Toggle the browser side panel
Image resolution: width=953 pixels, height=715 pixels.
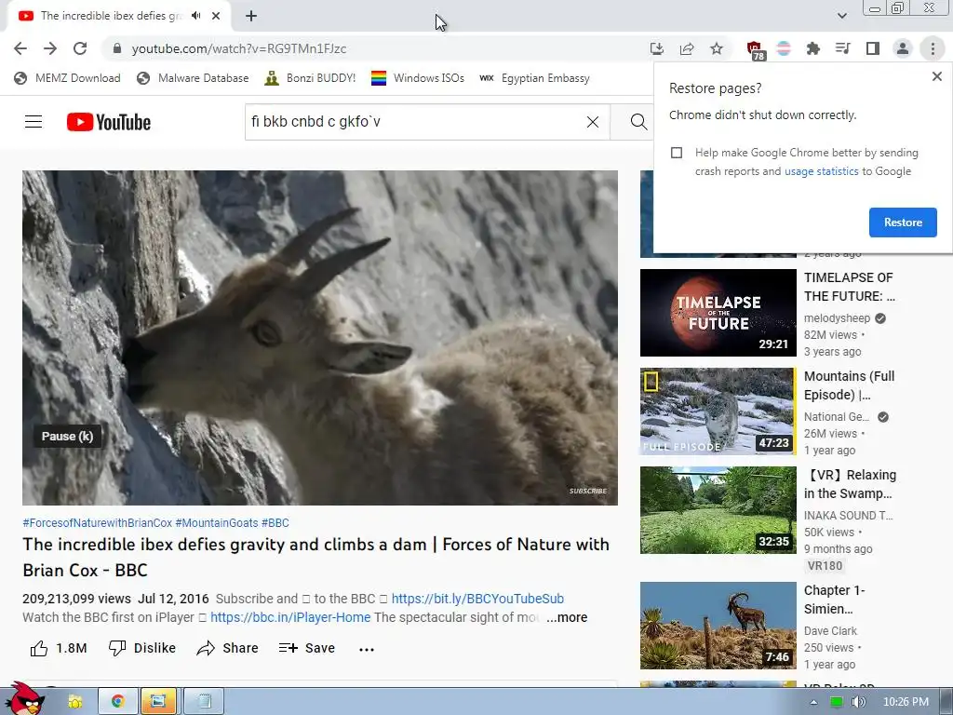tap(873, 48)
